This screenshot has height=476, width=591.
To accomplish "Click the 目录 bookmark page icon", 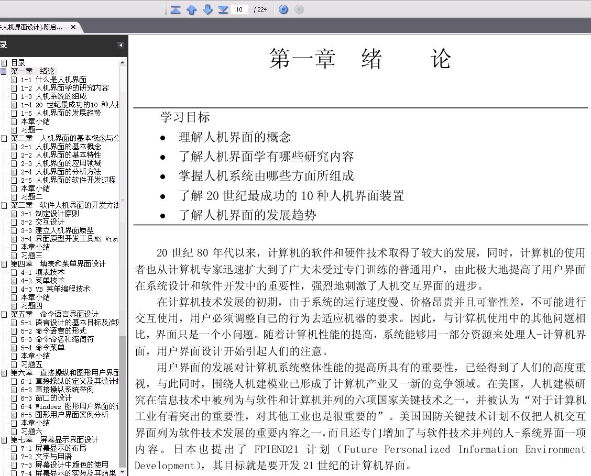I will pyautogui.click(x=4, y=63).
